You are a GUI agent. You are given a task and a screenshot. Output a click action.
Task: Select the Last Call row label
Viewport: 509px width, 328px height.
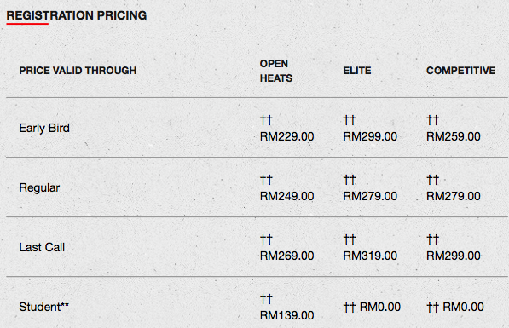click(x=42, y=247)
